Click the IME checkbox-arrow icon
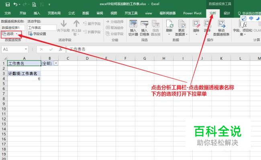 point(244,18)
